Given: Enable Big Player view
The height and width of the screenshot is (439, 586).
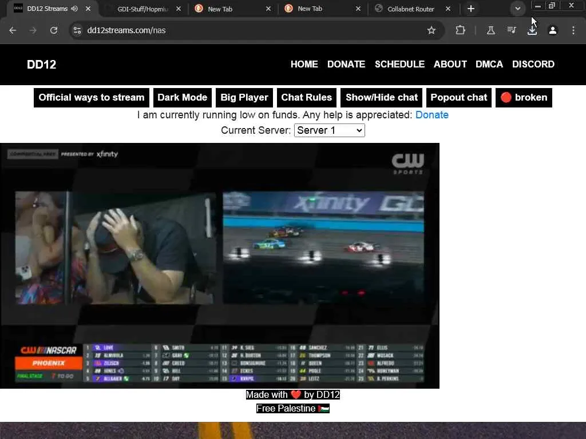Looking at the screenshot, I should click(244, 97).
